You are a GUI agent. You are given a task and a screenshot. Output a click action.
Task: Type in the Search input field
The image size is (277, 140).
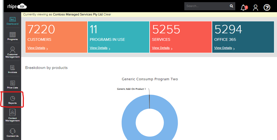[x=206, y=6]
